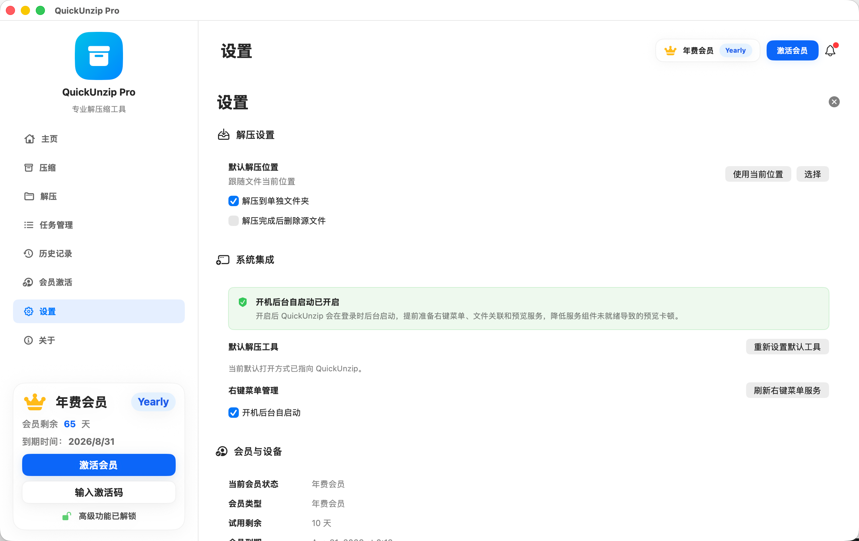
Task: Close the settings panel with X icon
Action: click(834, 102)
